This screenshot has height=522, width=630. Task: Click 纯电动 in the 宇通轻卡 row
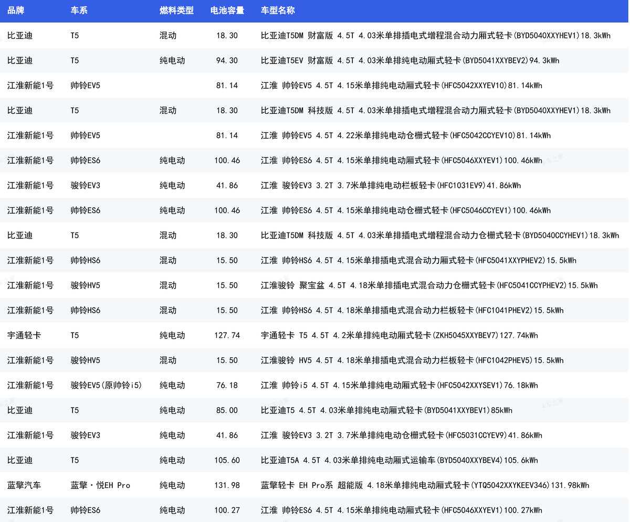tap(173, 335)
